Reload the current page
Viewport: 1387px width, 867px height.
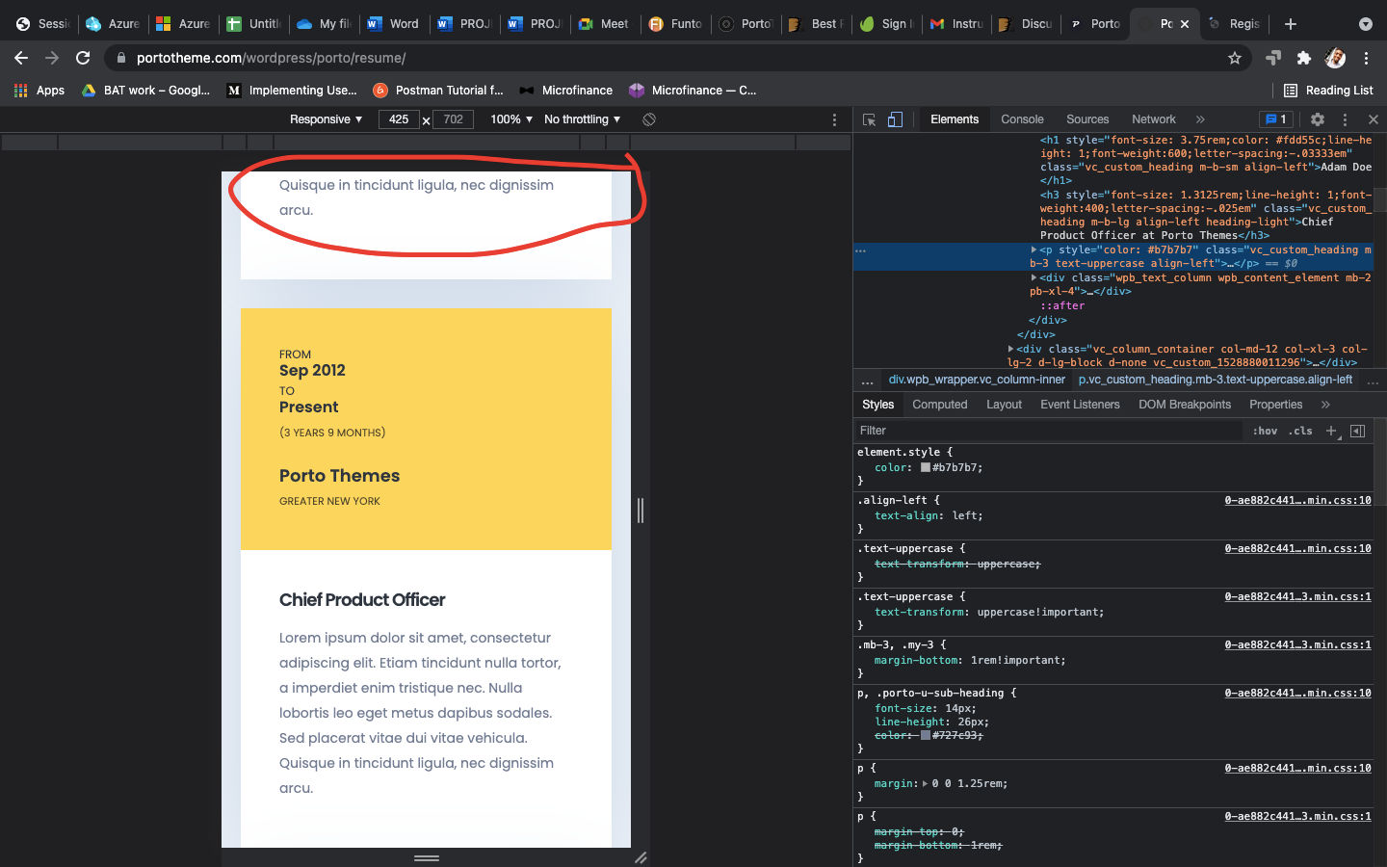click(83, 58)
